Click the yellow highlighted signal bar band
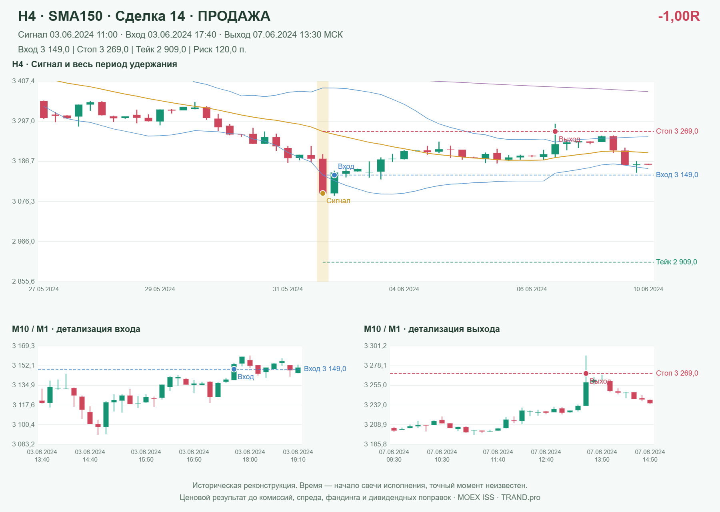The height and width of the screenshot is (512, 720). click(x=323, y=181)
